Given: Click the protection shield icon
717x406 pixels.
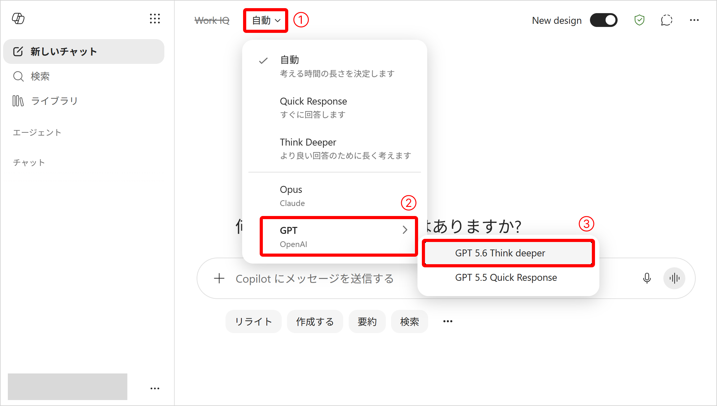Looking at the screenshot, I should click(x=639, y=20).
